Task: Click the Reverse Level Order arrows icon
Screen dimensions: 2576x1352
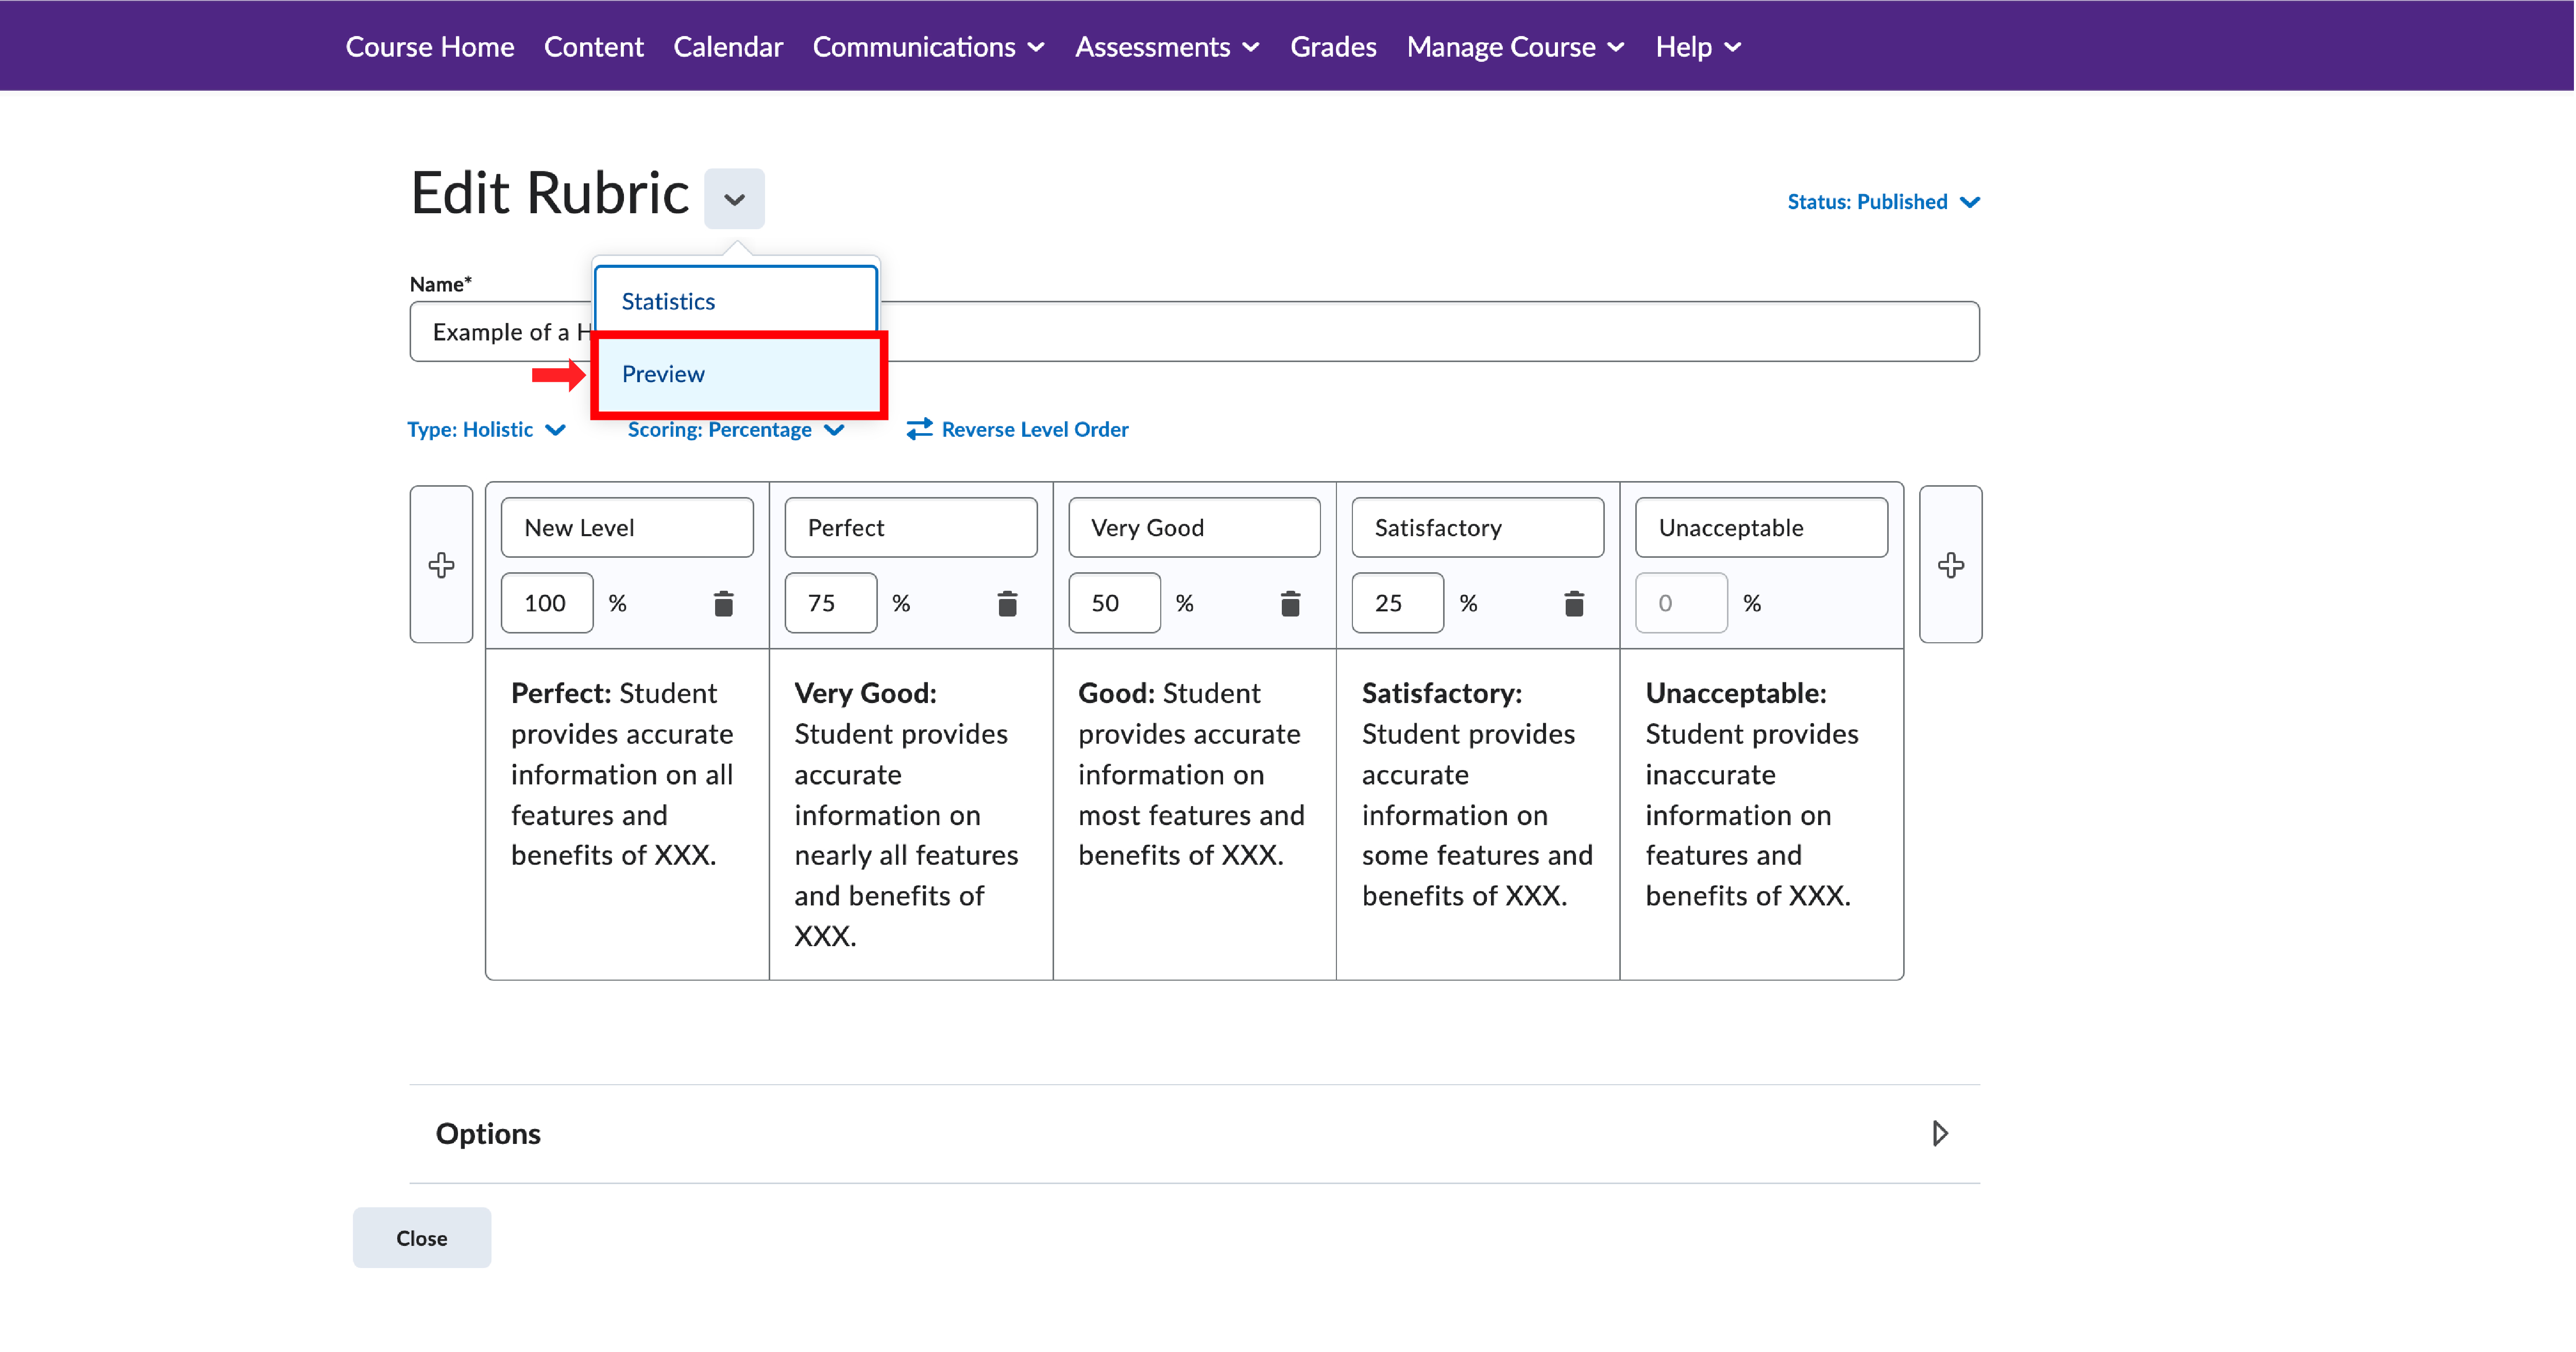Action: pyautogui.click(x=919, y=429)
